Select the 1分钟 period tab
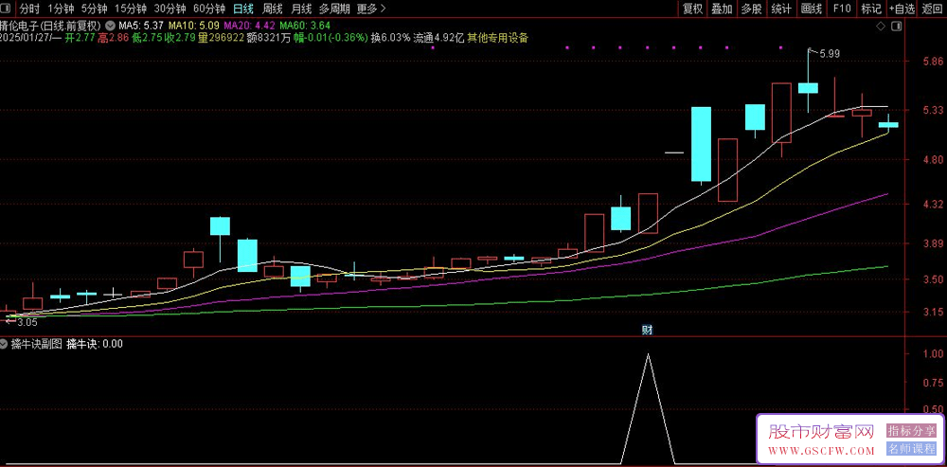Screen dimensions: 947x467 (59, 9)
